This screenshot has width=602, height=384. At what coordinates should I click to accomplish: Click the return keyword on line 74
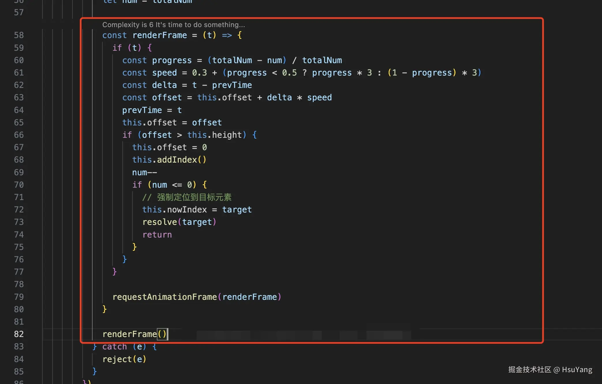pos(157,235)
